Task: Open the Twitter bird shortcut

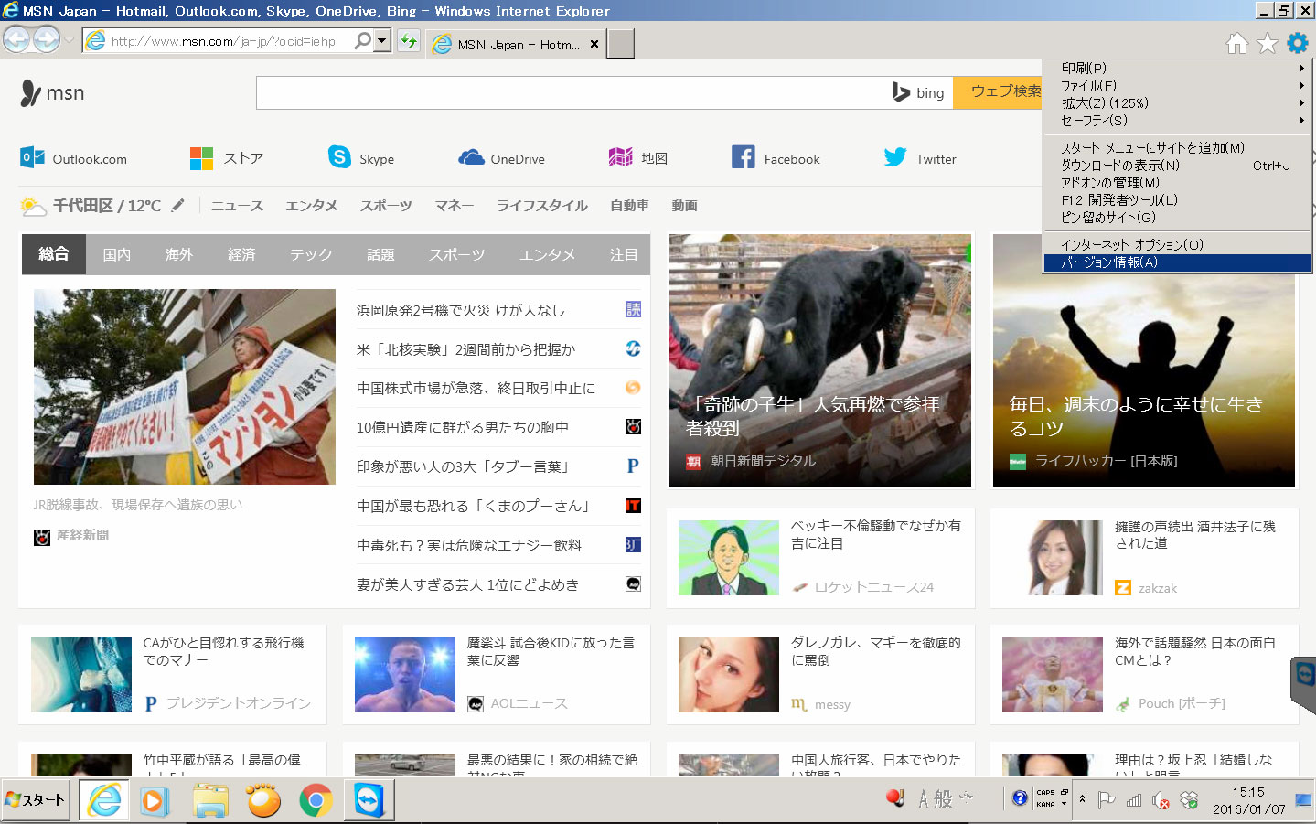Action: [x=894, y=157]
